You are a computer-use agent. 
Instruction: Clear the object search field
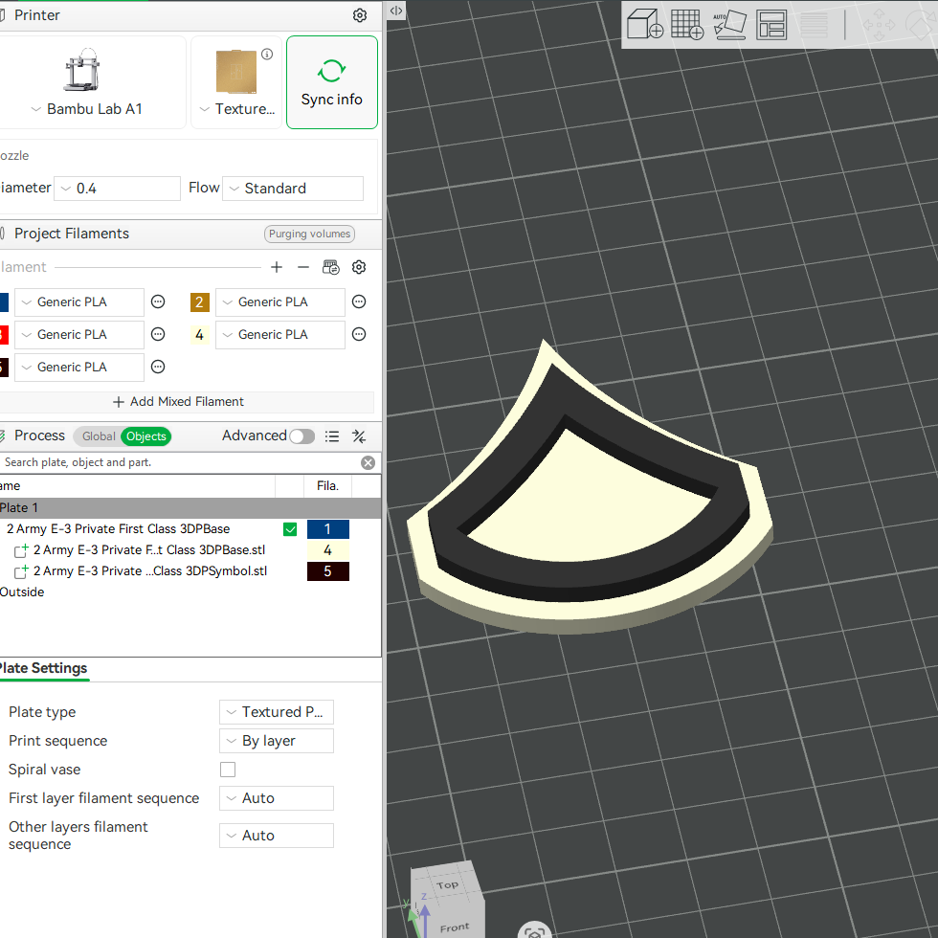point(368,462)
